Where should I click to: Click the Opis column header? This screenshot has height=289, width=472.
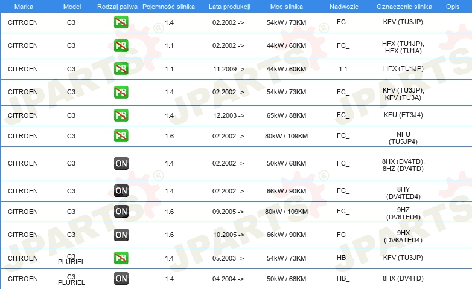coord(453,7)
